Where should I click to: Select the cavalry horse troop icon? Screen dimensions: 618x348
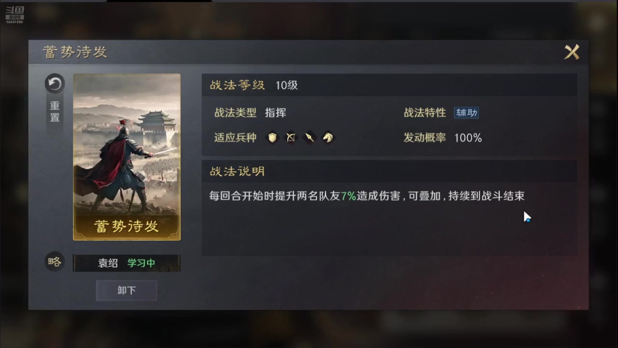click(328, 138)
